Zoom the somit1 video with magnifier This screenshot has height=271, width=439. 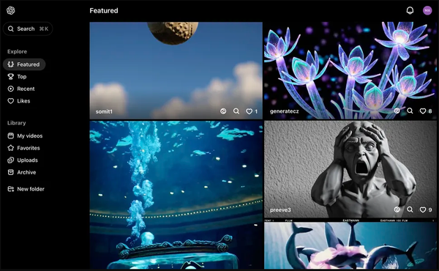(236, 111)
